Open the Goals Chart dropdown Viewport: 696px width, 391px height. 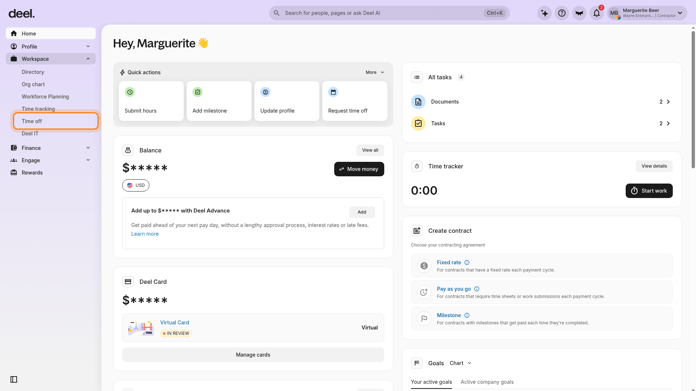pos(460,363)
